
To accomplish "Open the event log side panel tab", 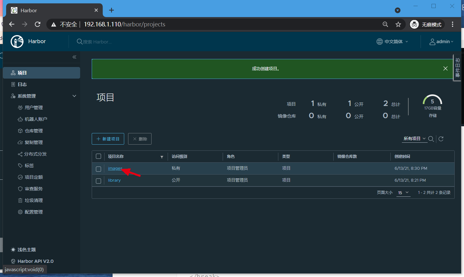I will coord(457,68).
